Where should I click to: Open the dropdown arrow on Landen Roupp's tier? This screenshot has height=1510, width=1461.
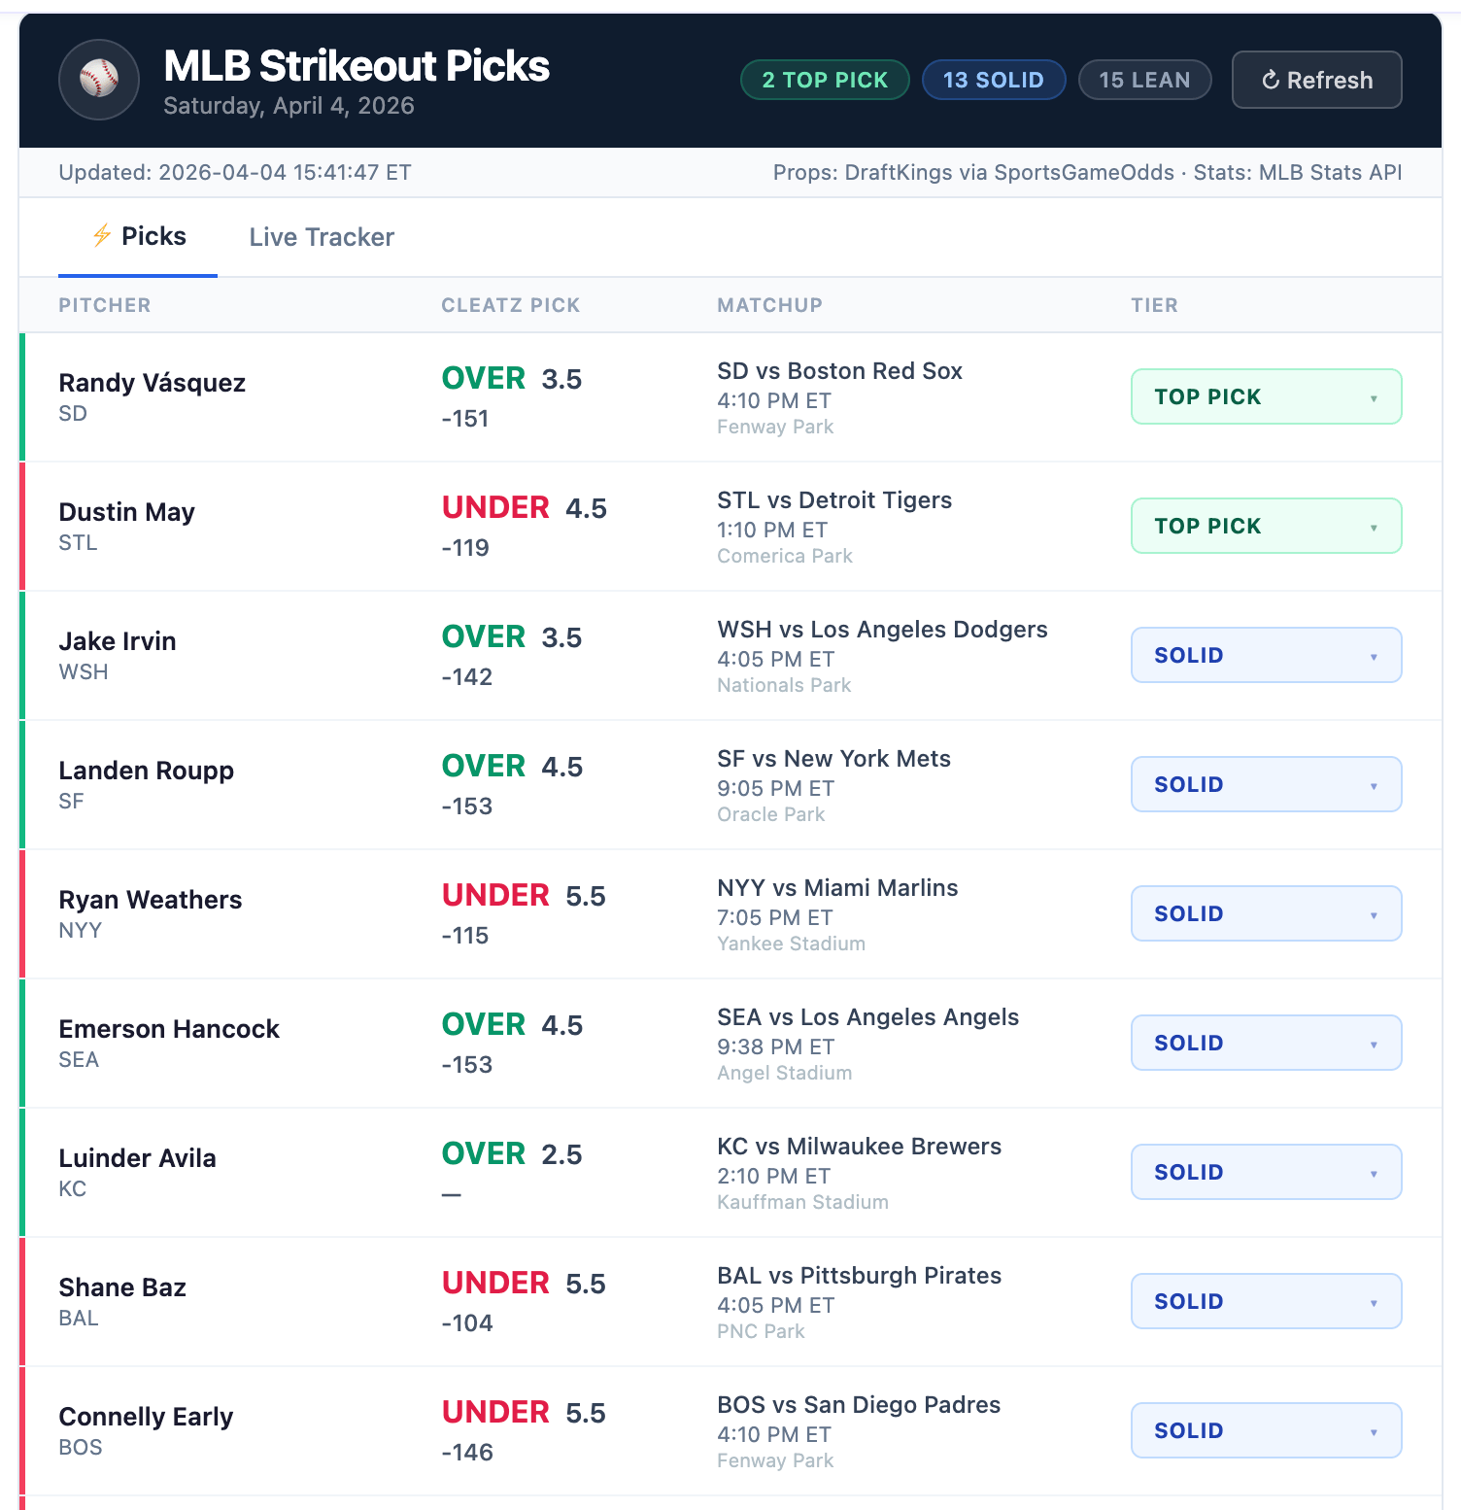click(x=1374, y=786)
